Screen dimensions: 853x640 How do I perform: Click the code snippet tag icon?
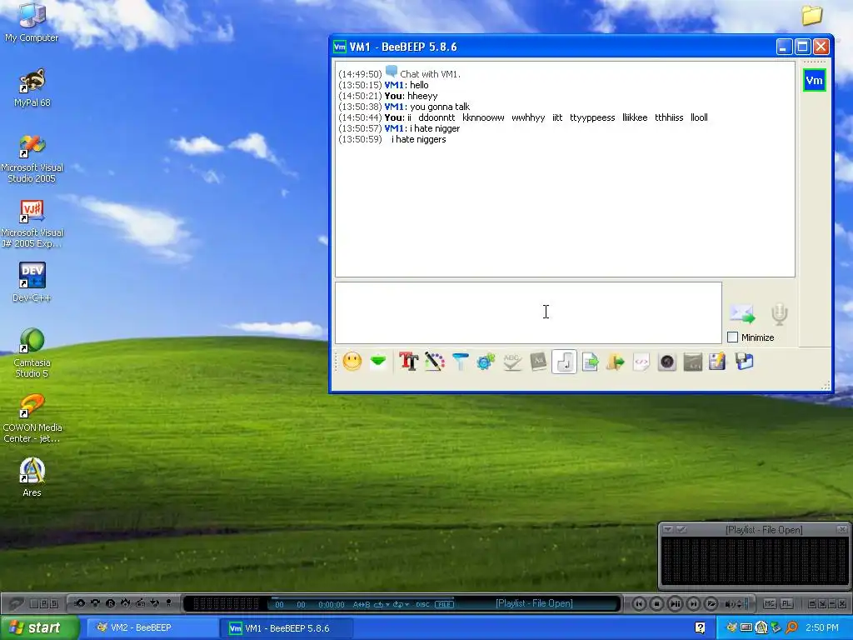[x=641, y=362]
